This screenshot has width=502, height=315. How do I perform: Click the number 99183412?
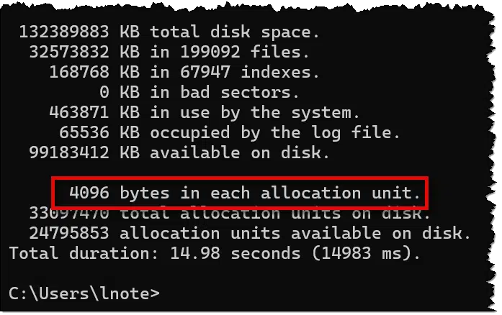[x=69, y=153]
